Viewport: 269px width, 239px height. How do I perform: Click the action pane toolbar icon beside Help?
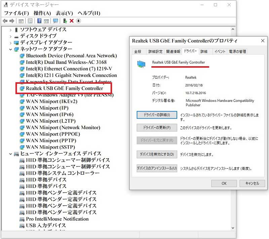coord(46,21)
